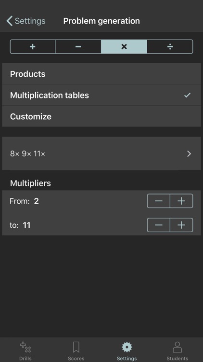Tap the chevron beside the tables list

click(189, 154)
